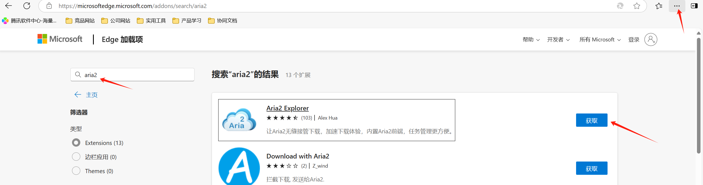
Task: Add page to favorites with star icon
Action: (637, 6)
